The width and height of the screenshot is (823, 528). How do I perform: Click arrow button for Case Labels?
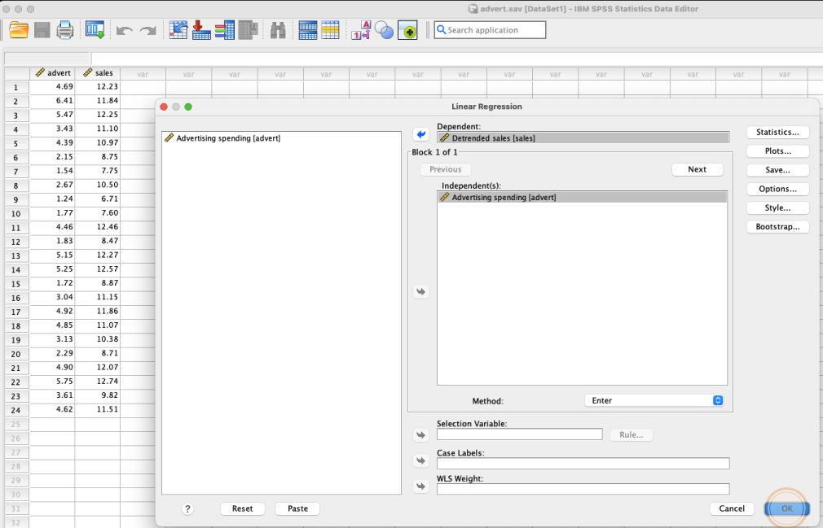tap(421, 461)
